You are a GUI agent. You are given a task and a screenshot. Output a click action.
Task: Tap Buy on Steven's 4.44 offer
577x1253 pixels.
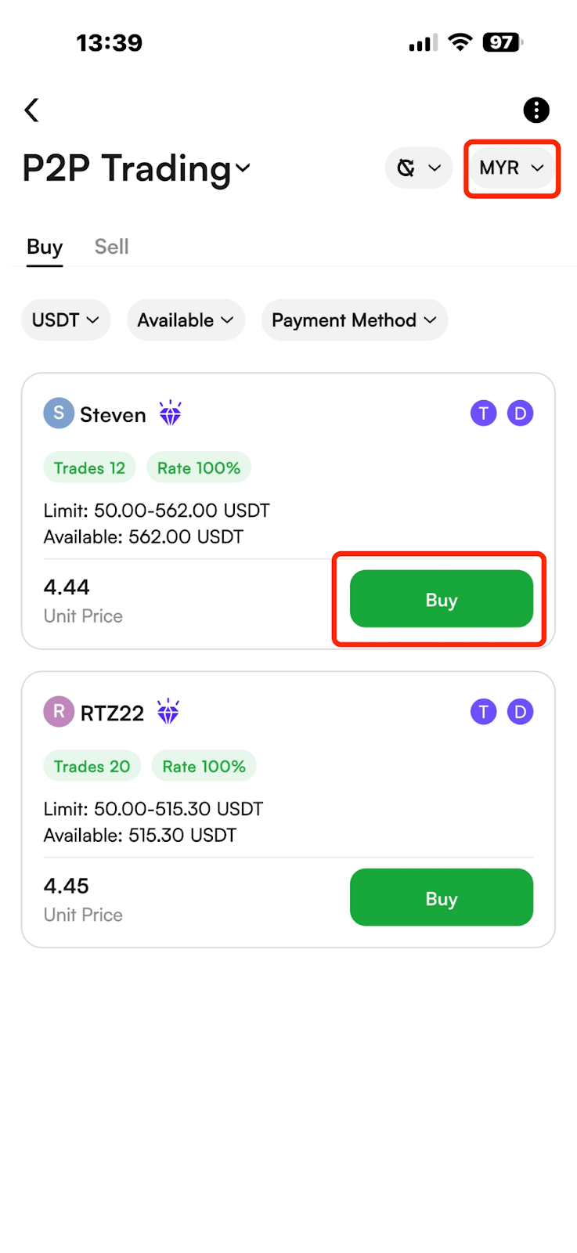pos(442,599)
